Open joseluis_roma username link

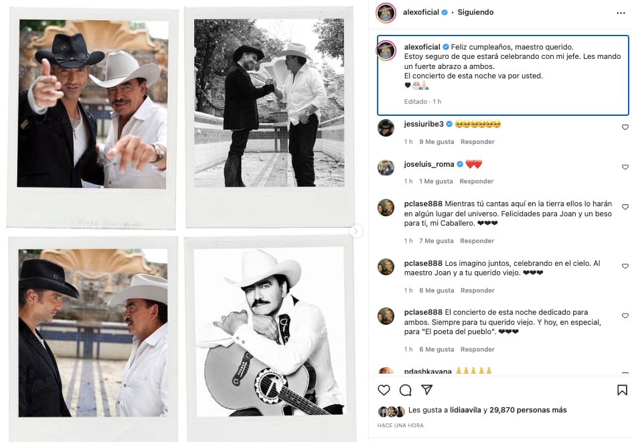(x=429, y=164)
